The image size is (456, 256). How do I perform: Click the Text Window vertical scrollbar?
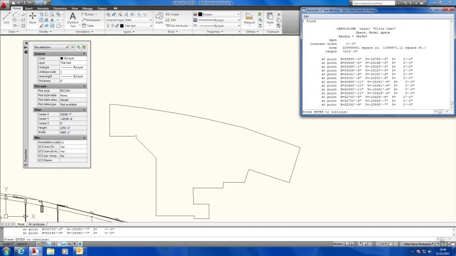pos(451,64)
